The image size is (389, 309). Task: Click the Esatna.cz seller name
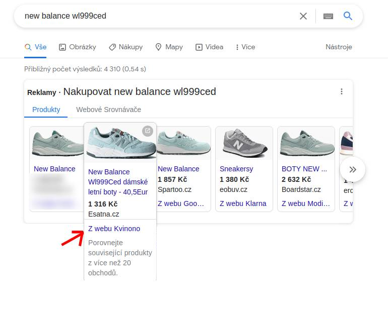coord(104,214)
